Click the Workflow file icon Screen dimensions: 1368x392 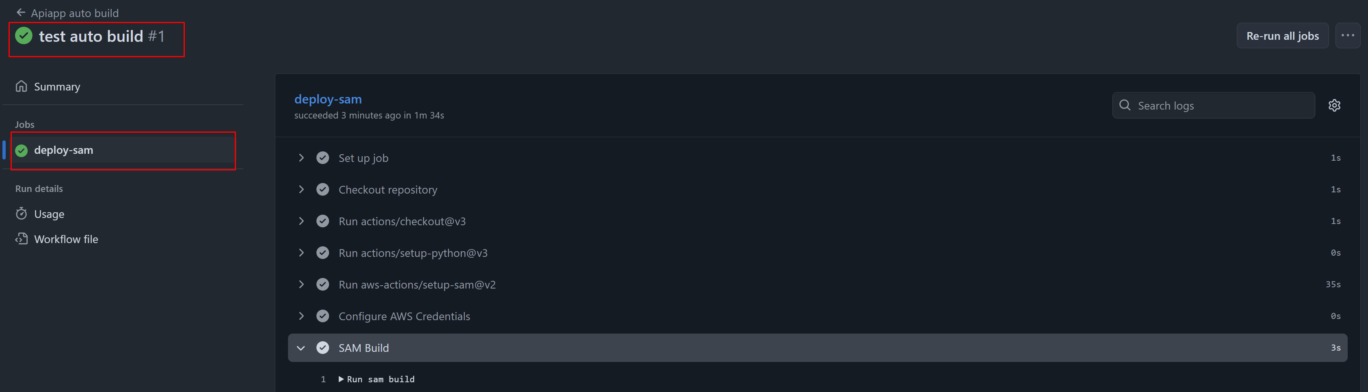pos(21,239)
